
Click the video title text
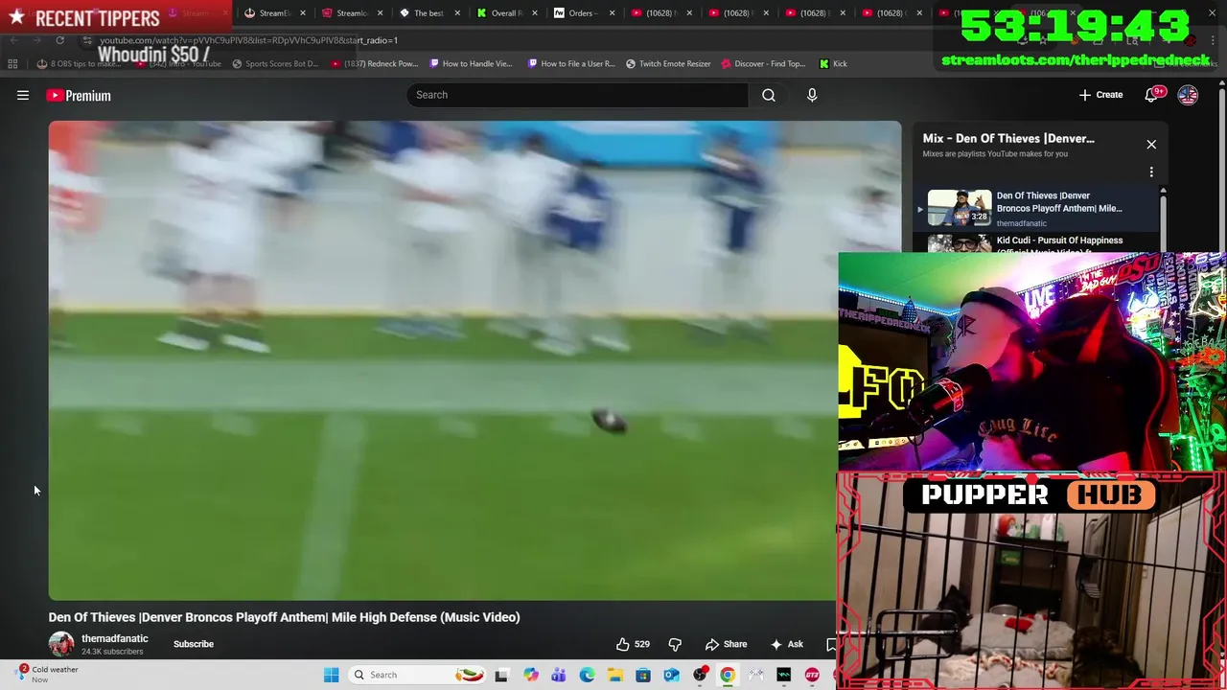(x=285, y=617)
